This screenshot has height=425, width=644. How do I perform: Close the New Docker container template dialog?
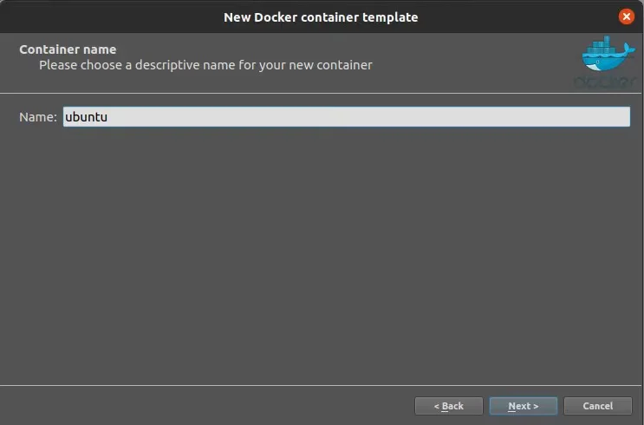click(x=626, y=16)
